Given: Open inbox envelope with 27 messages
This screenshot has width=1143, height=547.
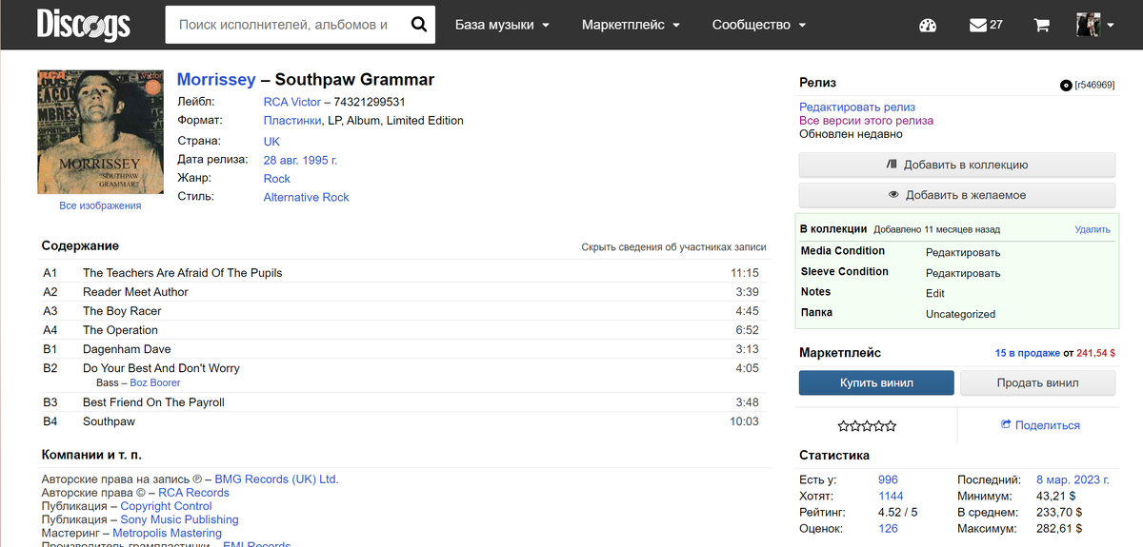Looking at the screenshot, I should pos(986,25).
